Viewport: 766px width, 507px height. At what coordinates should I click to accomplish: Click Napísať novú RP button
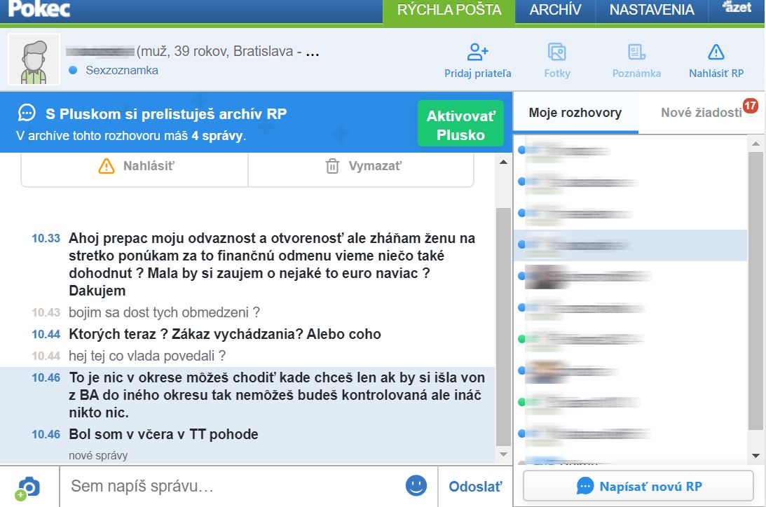click(x=638, y=486)
